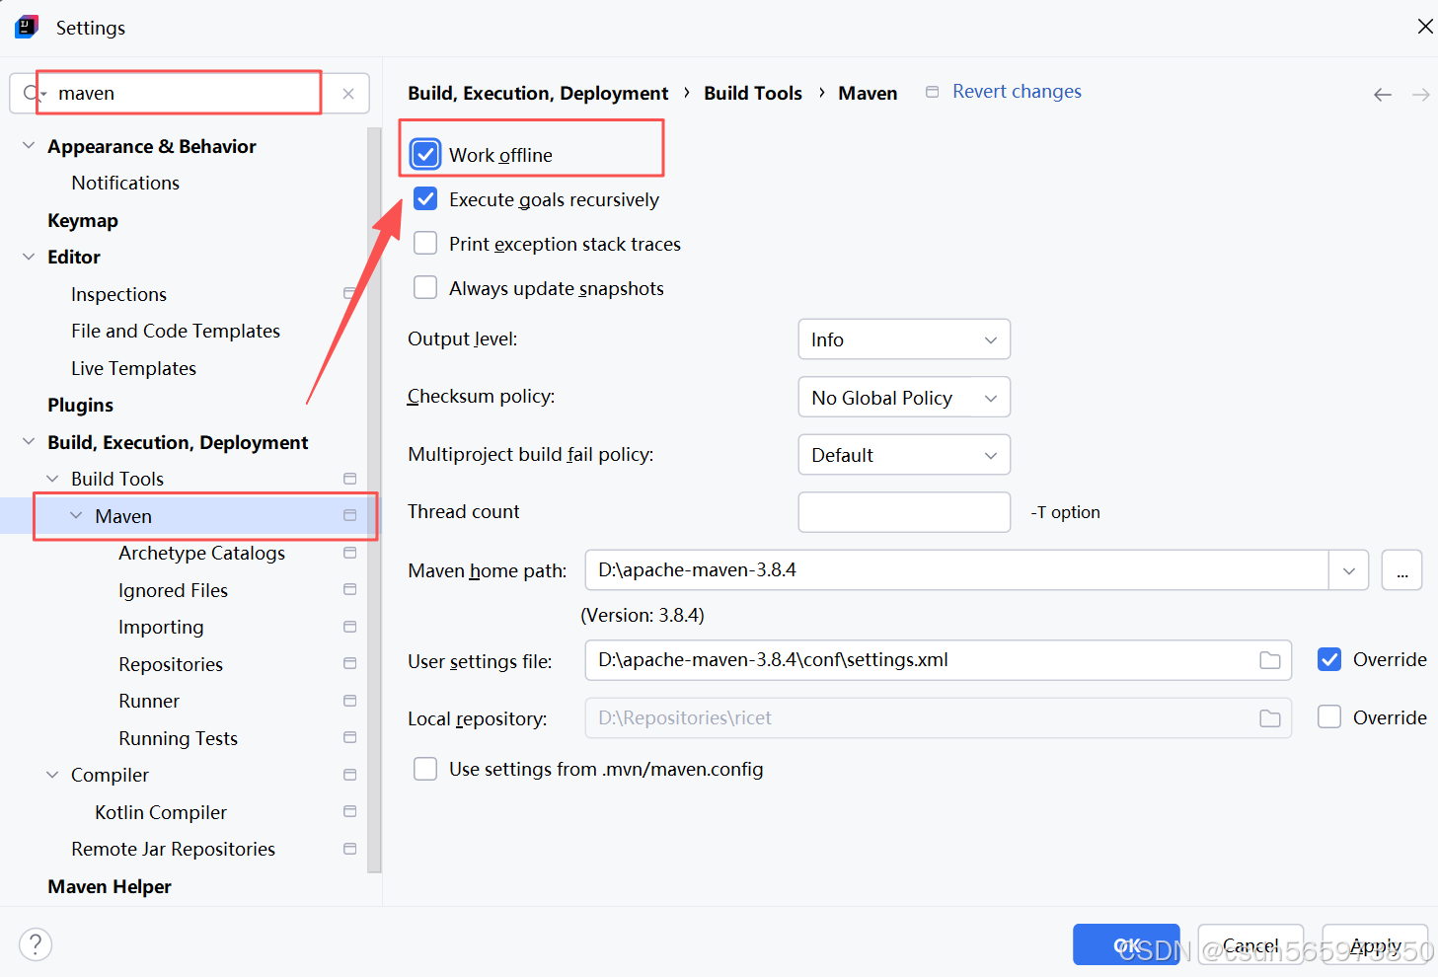
Task: Click Build Tools in the breadcrumb
Action: click(753, 93)
